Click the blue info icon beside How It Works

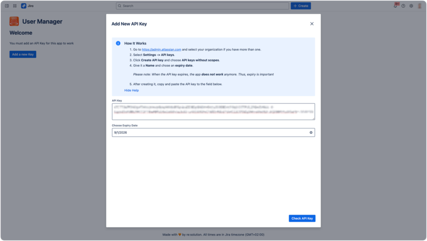(x=118, y=43)
